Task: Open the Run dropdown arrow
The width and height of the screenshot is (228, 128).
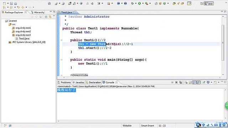Action: coord(143,3)
